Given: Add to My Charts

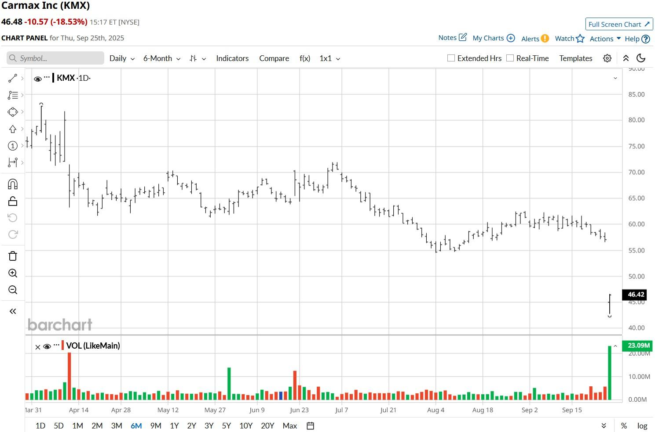Looking at the screenshot, I should 494,38.
